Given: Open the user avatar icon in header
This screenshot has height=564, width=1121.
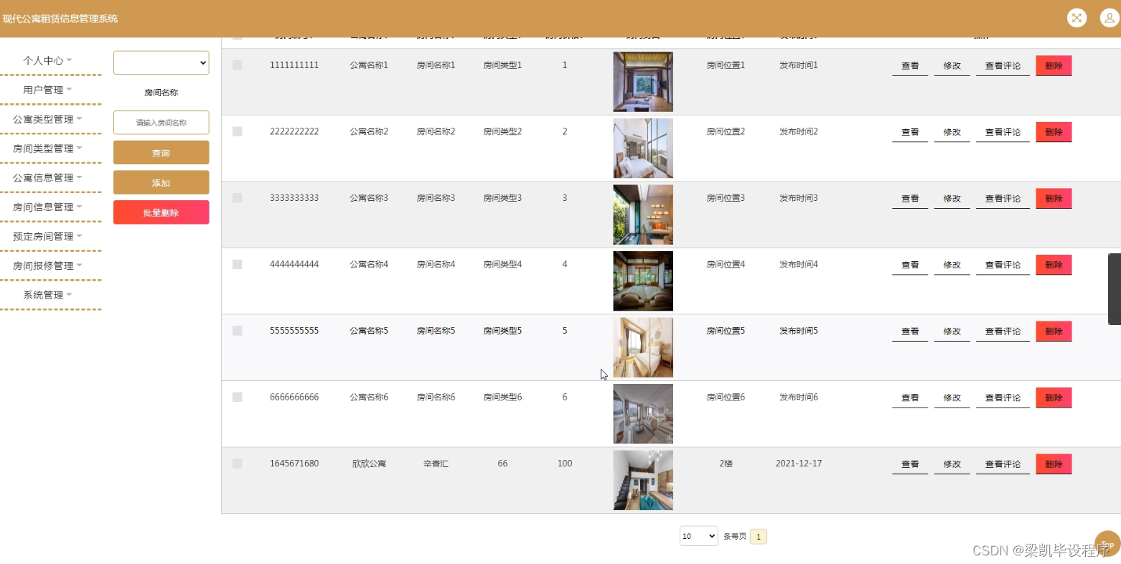Looking at the screenshot, I should click(1109, 17).
